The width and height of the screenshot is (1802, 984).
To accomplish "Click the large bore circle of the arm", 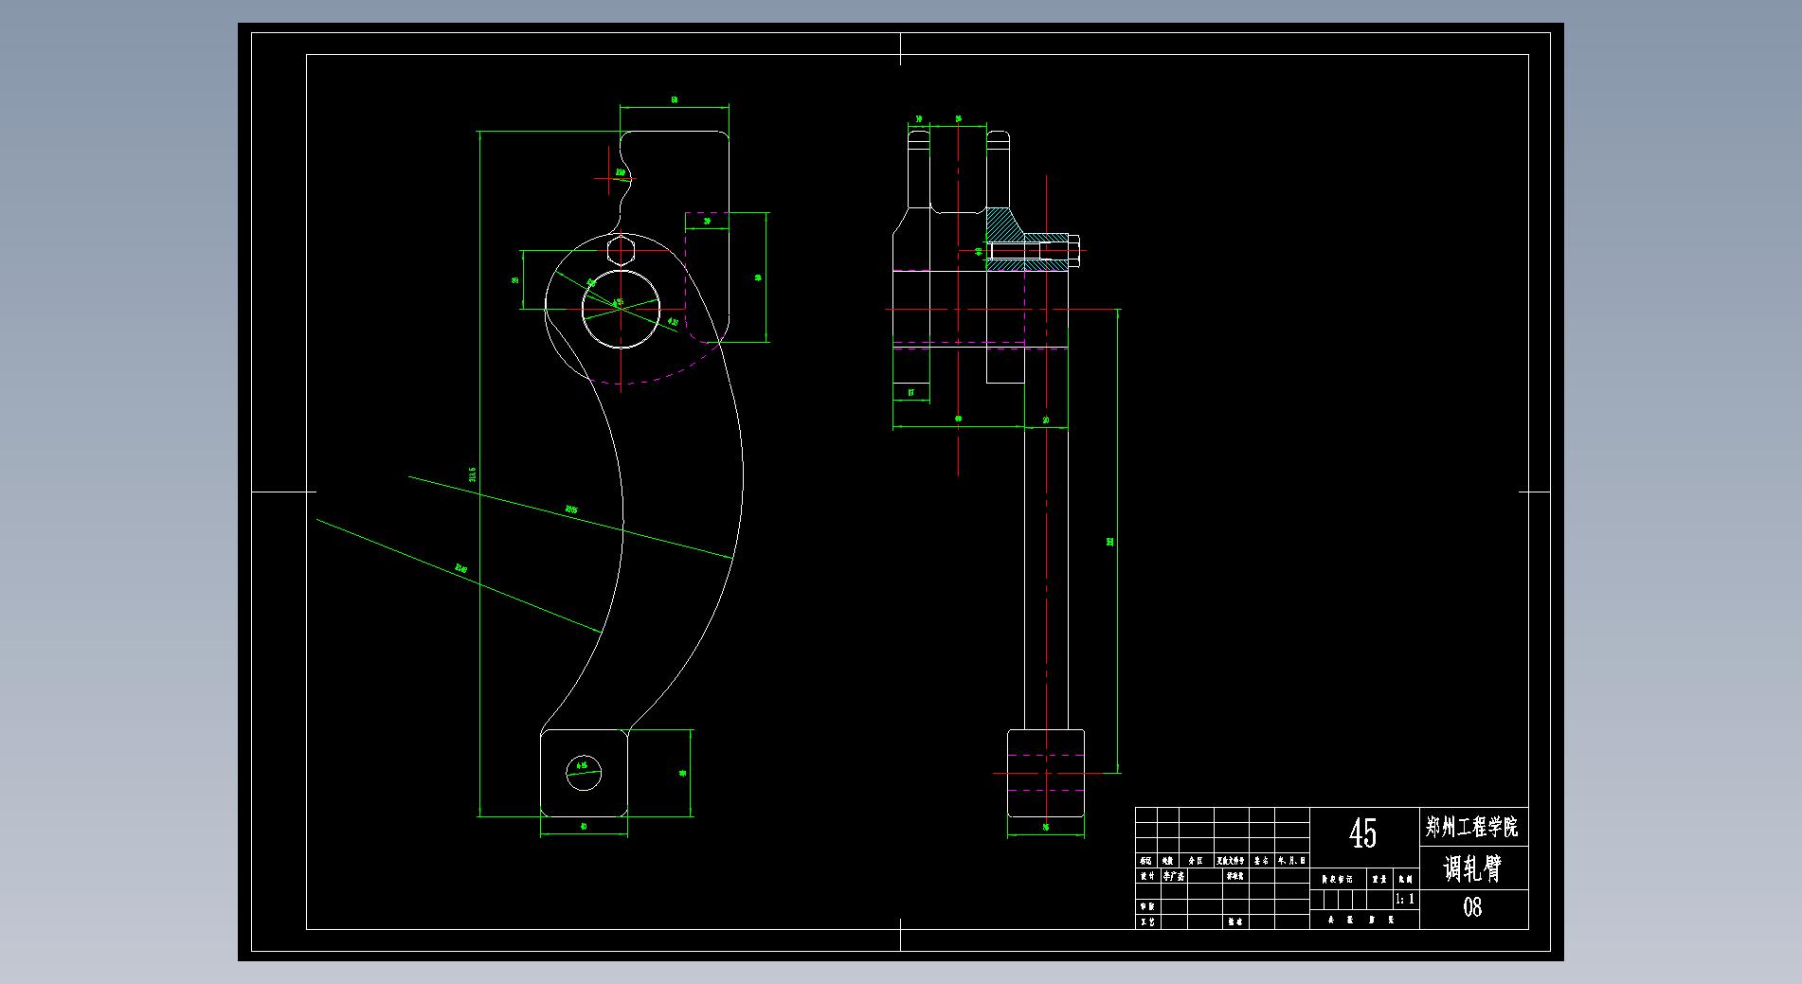I will tap(619, 309).
